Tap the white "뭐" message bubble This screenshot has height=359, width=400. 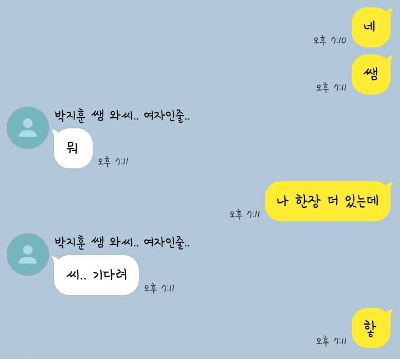72,148
